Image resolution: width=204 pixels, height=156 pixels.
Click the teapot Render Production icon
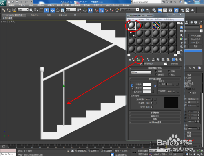pos(193,10)
